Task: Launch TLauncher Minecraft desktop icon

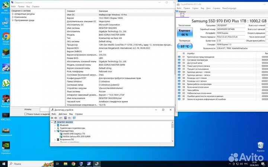Action: (x=6, y=53)
